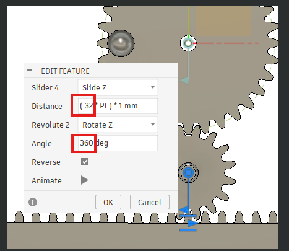
Task: Click the info icon in dialog
Action: pyautogui.click(x=33, y=202)
